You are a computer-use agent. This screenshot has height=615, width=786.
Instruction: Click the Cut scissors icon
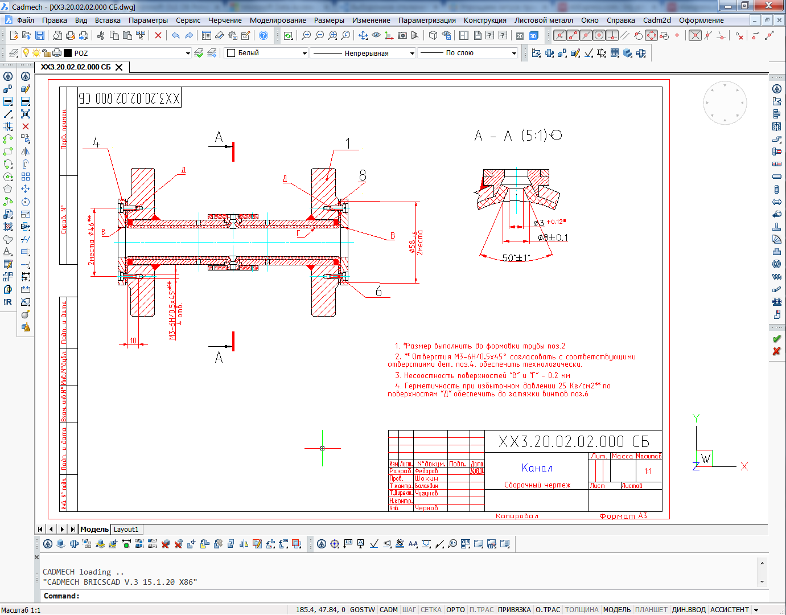click(101, 35)
